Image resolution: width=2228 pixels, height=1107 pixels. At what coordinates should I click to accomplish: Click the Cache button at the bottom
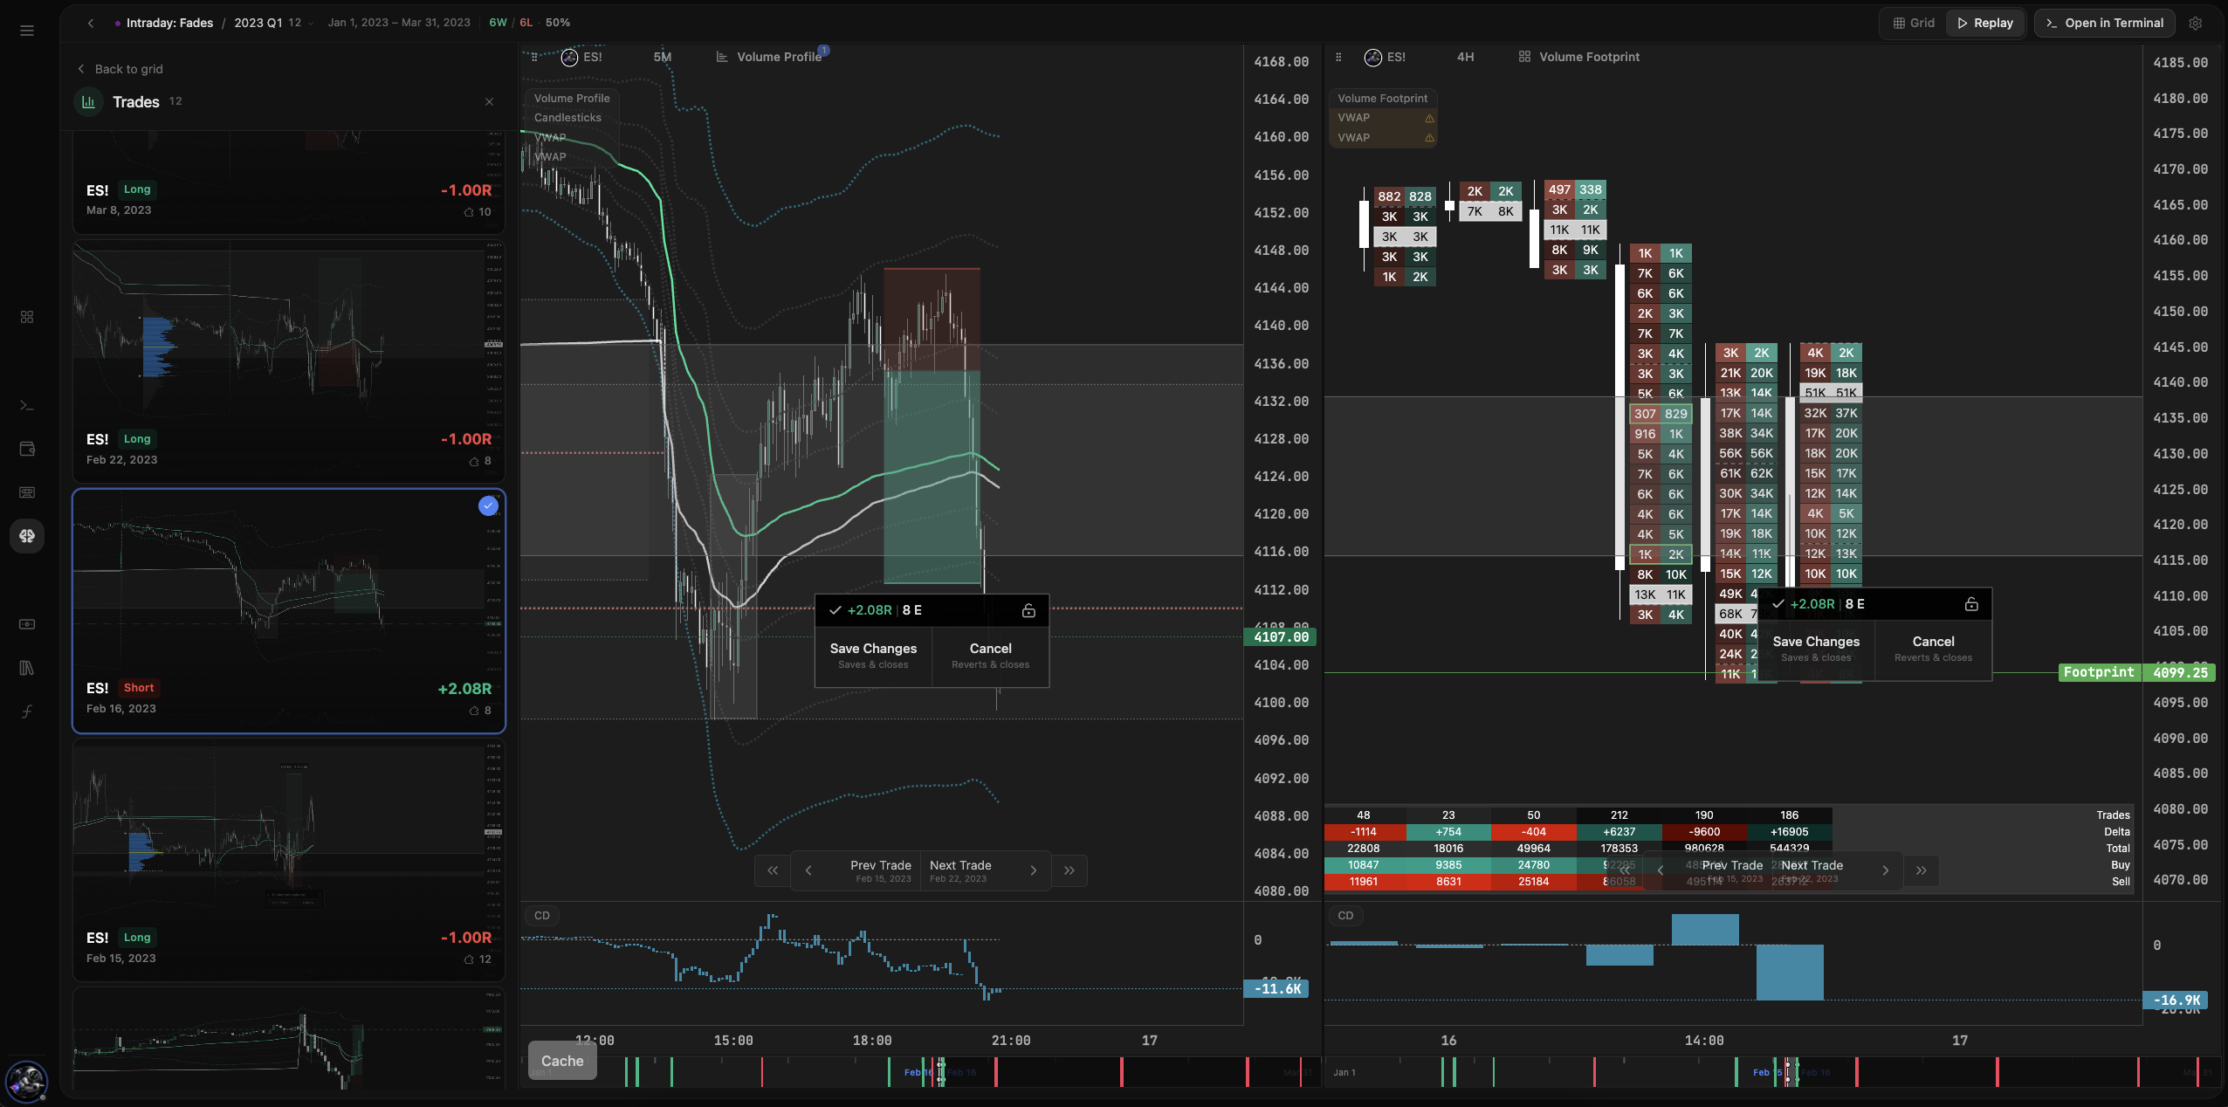click(562, 1061)
